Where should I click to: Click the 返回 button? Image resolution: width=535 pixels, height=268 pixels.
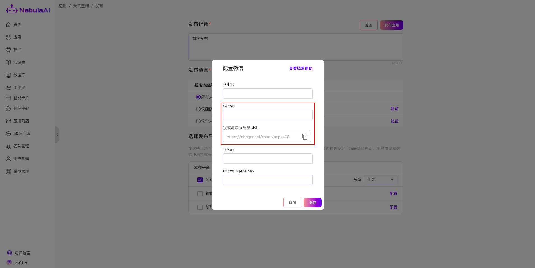[369, 25]
